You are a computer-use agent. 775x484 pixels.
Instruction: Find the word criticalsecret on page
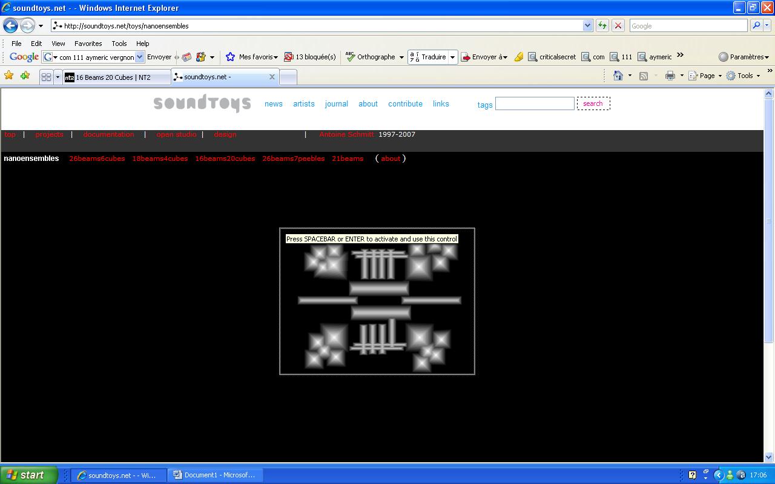point(552,57)
